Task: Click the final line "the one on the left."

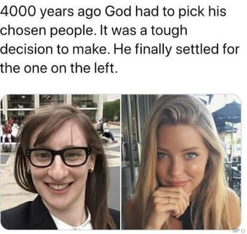Action: click(58, 68)
